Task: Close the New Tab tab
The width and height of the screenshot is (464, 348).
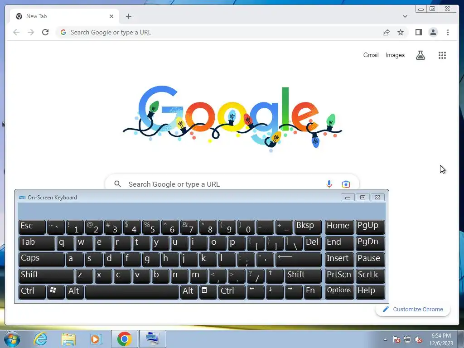Action: coord(111,16)
